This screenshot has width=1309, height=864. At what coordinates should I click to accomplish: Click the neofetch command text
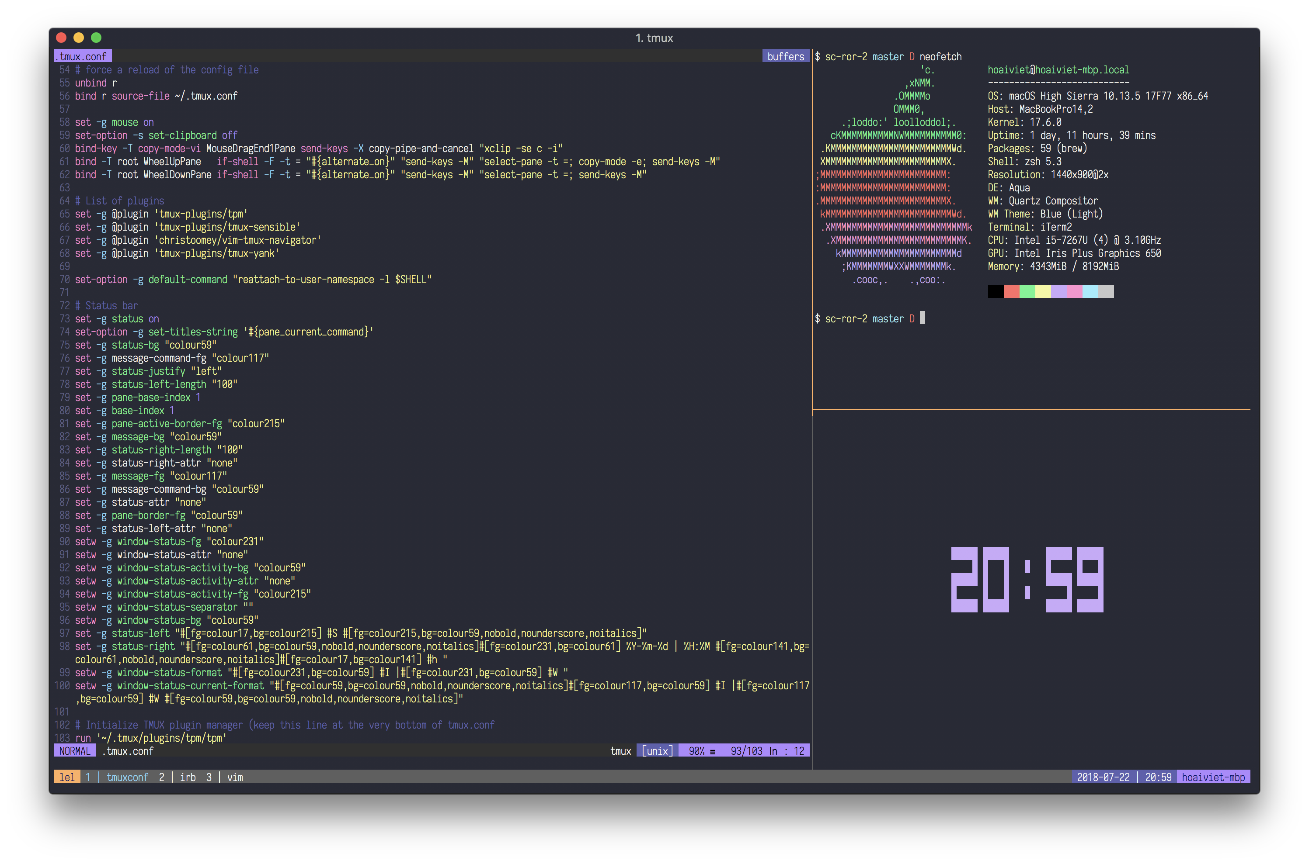pyautogui.click(x=940, y=56)
